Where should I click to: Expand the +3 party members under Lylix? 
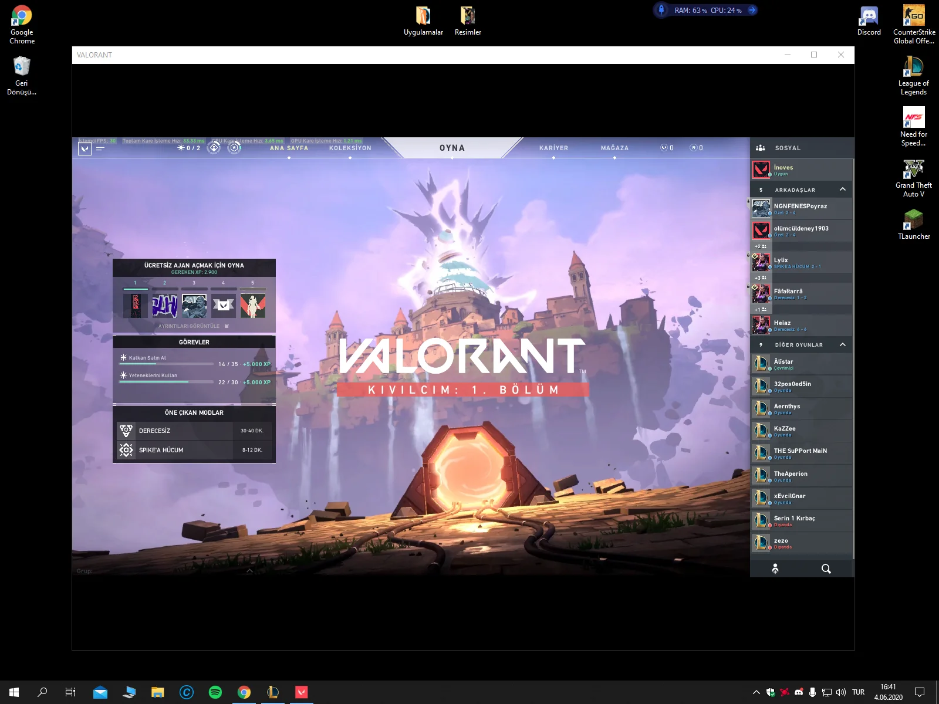pyautogui.click(x=761, y=277)
